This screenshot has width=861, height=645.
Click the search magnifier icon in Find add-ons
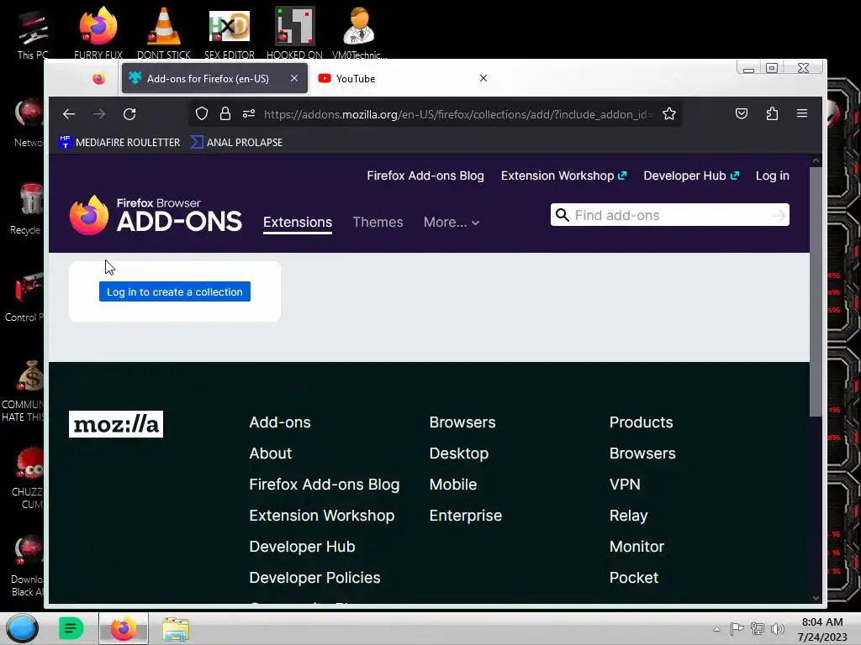click(562, 215)
